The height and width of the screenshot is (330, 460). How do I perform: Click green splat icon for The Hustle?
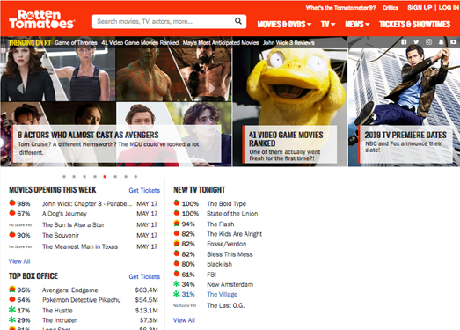pyautogui.click(x=12, y=309)
